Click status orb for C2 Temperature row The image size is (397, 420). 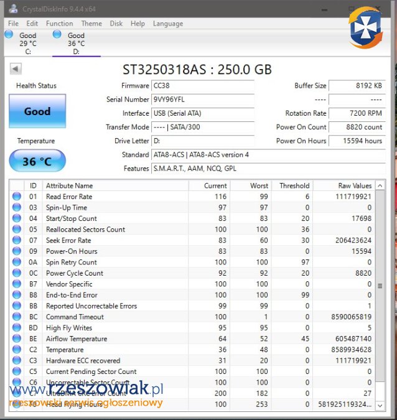point(17,350)
